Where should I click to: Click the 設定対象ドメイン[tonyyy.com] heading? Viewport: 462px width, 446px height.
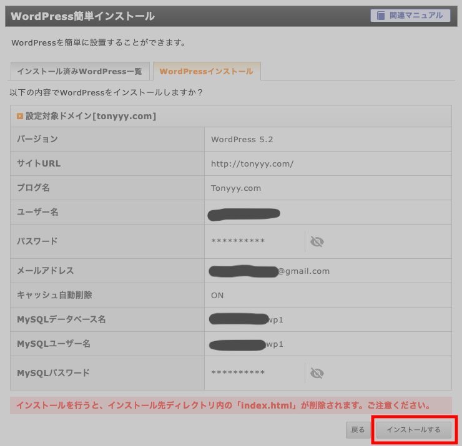tap(91, 116)
